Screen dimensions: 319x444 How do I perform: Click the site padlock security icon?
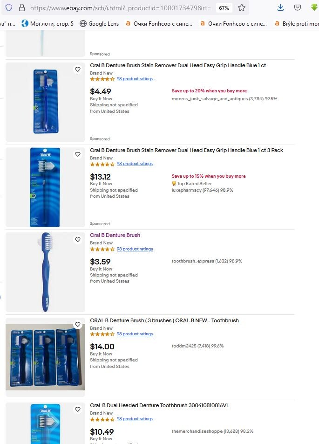tap(21, 8)
